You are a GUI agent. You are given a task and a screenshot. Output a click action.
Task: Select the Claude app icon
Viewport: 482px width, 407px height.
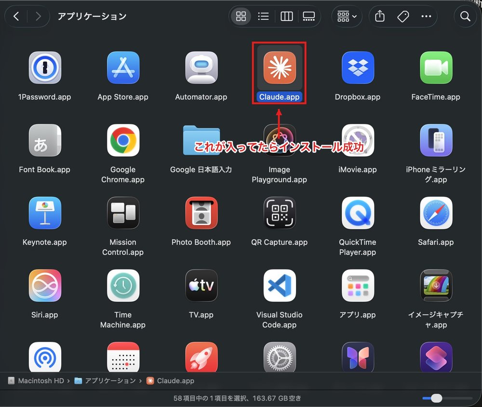point(280,68)
